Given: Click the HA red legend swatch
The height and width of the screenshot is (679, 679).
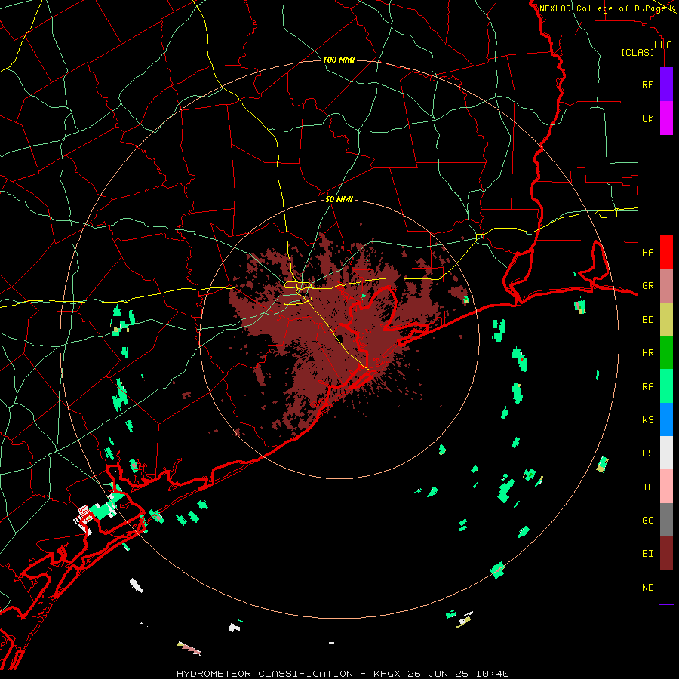Looking at the screenshot, I should coord(666,252).
